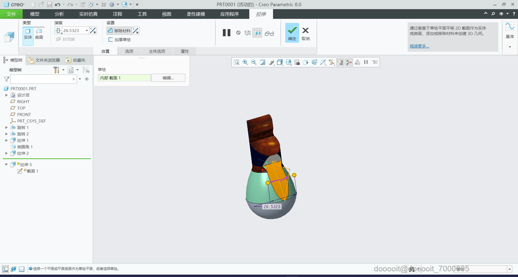Expand the 旋转 1 tree node
The width and height of the screenshot is (518, 277).
click(6, 127)
